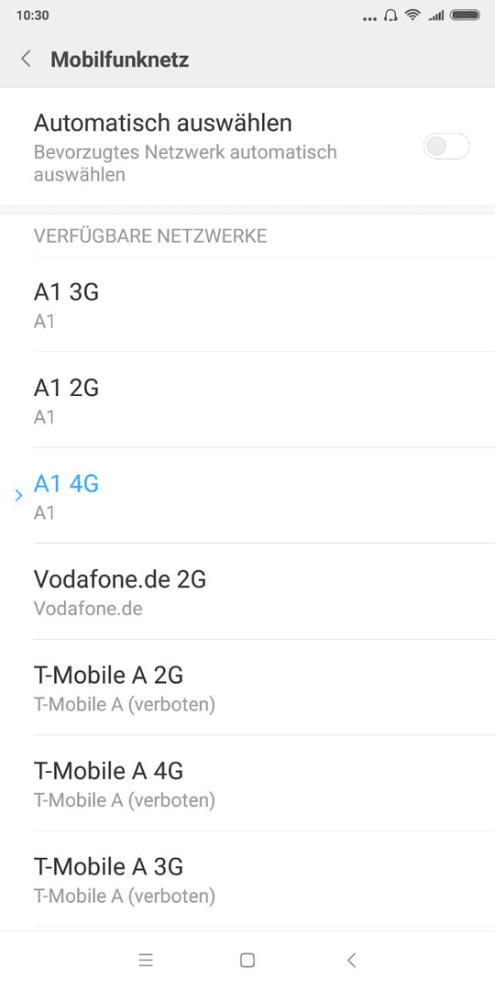
Task: Pick the Vodafone.de 2G network
Action: click(247, 591)
